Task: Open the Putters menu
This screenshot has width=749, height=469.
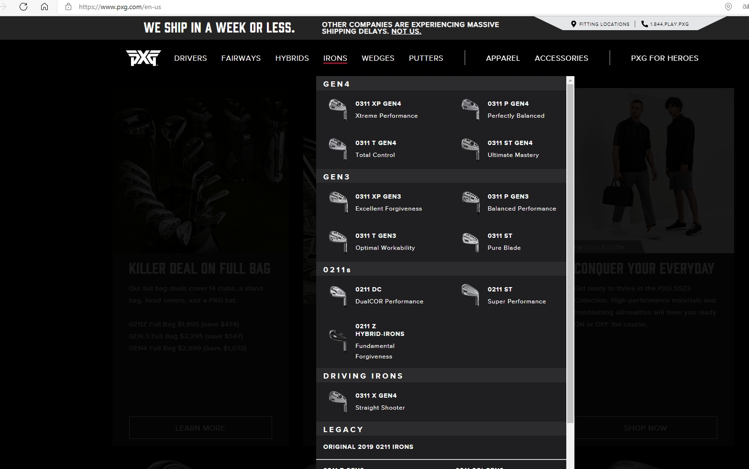Action: point(426,58)
